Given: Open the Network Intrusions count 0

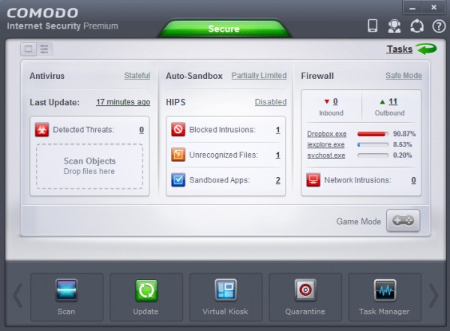Looking at the screenshot, I should click(x=413, y=180).
